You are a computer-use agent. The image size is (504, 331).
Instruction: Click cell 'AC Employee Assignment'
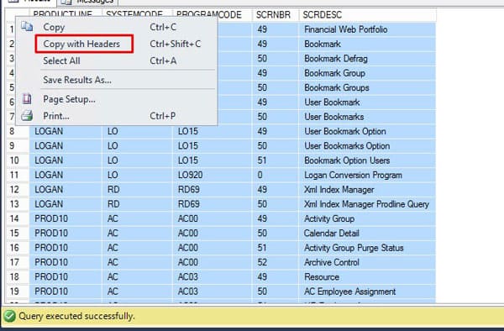pyautogui.click(x=367, y=292)
